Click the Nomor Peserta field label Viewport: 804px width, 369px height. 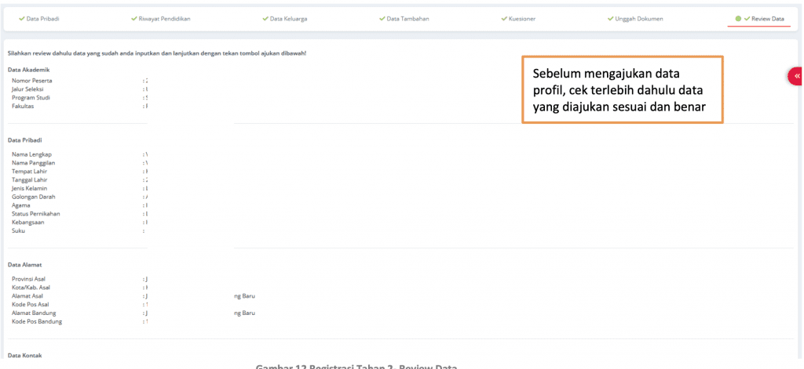click(32, 81)
